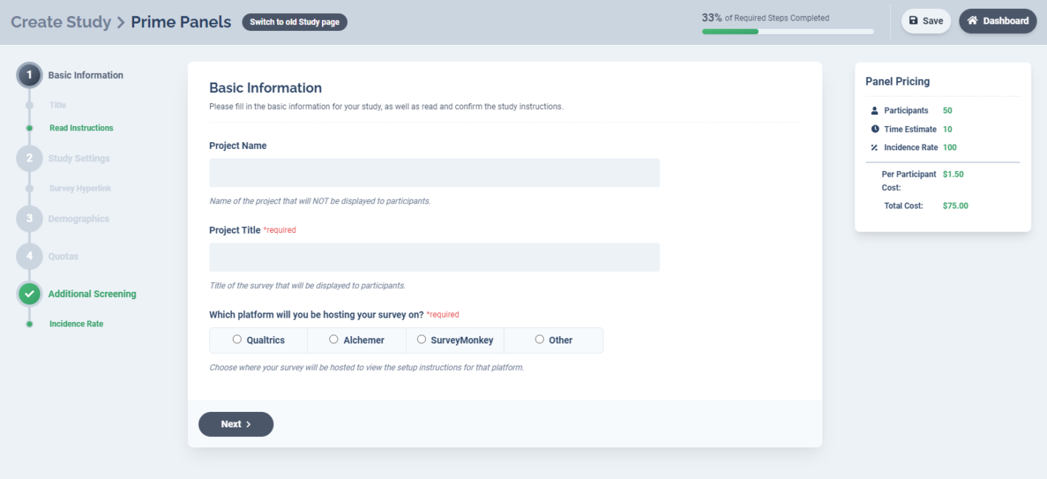This screenshot has height=479, width=1047.
Task: Select the SurveyMonkey radio button
Action: tap(421, 339)
